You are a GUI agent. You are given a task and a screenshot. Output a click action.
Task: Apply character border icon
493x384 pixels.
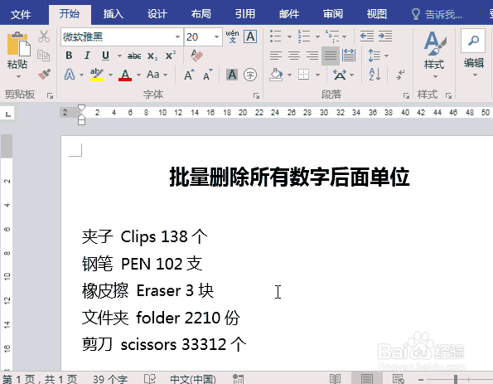tap(250, 36)
